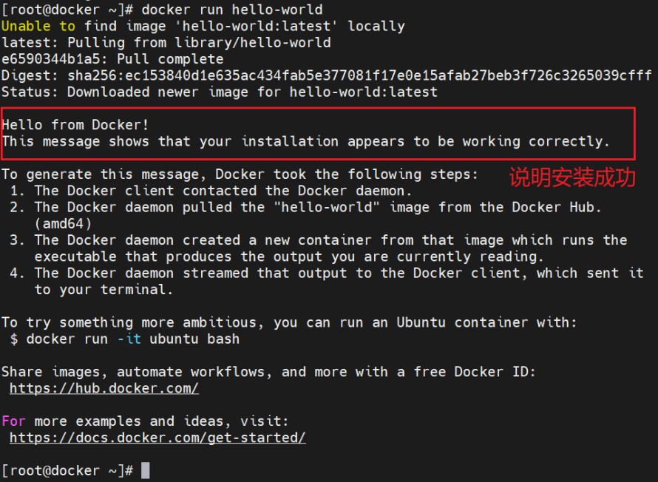Click the red Chinese annotation text
Screen dimensions: 658x482
[571, 178]
